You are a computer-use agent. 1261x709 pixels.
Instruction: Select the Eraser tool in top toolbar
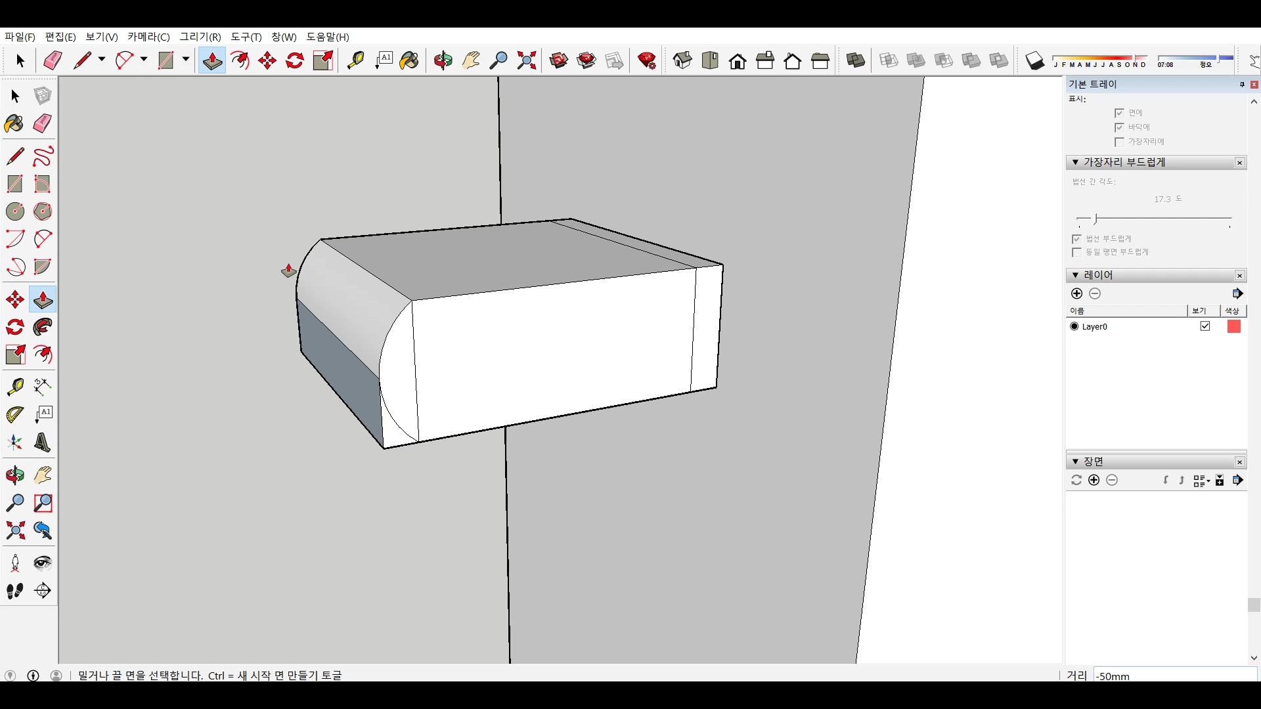[53, 61]
